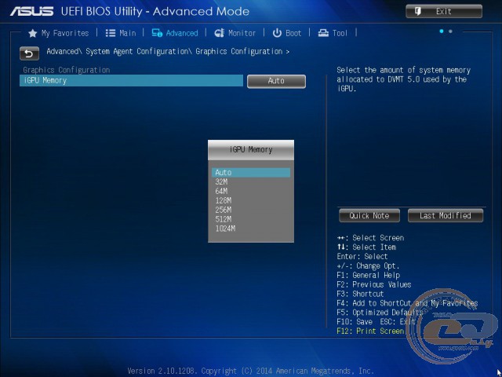Click the breadcrumb path text
This screenshot has height=377, width=502.
click(x=168, y=51)
